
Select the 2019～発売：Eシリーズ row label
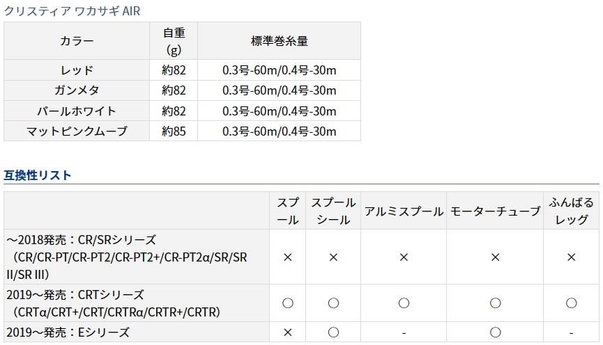[x=68, y=332]
